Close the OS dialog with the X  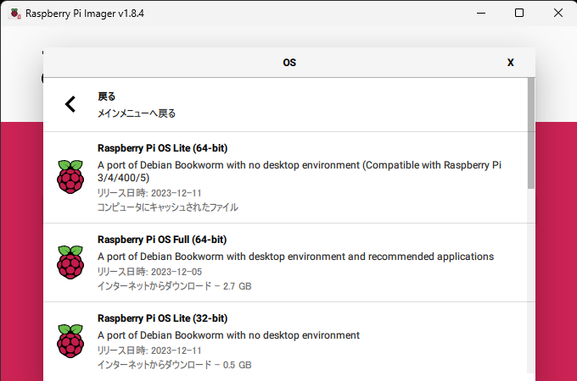point(510,63)
